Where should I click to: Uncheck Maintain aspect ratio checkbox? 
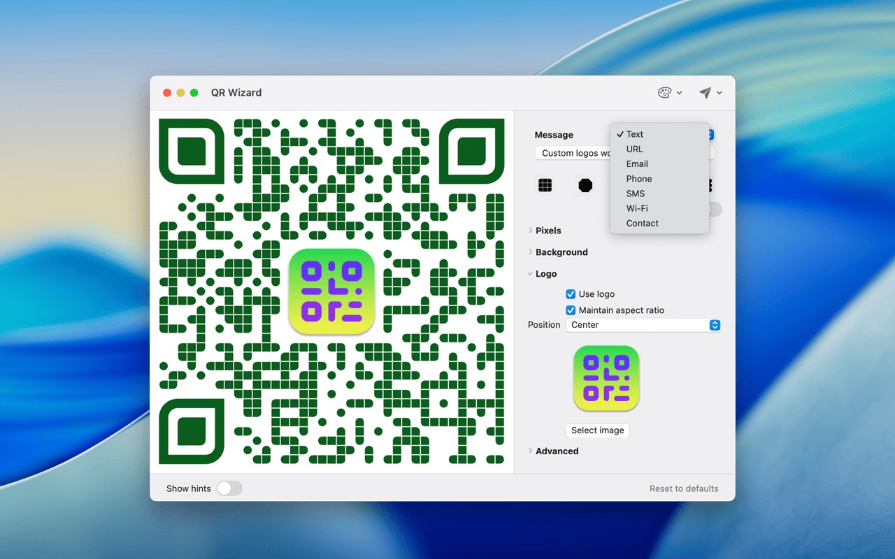coord(571,310)
